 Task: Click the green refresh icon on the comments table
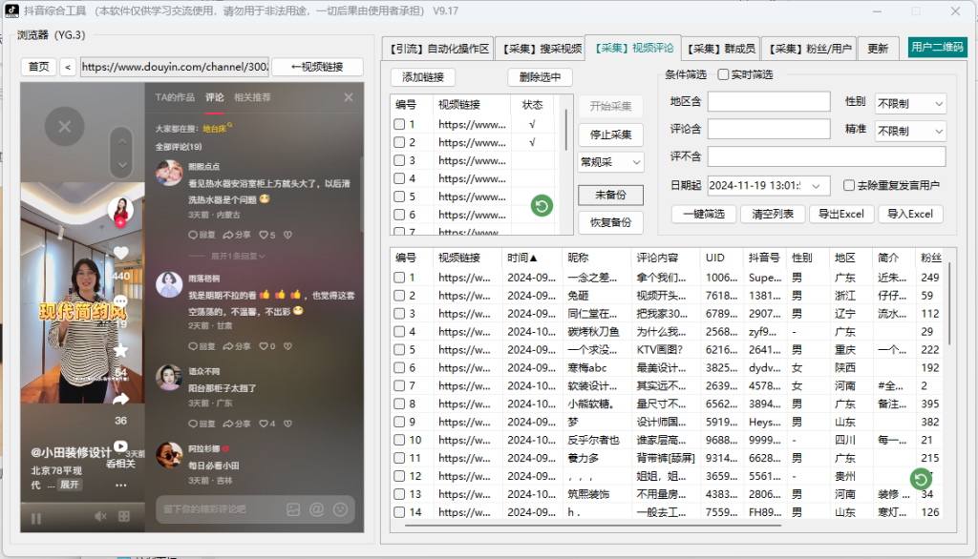(920, 479)
